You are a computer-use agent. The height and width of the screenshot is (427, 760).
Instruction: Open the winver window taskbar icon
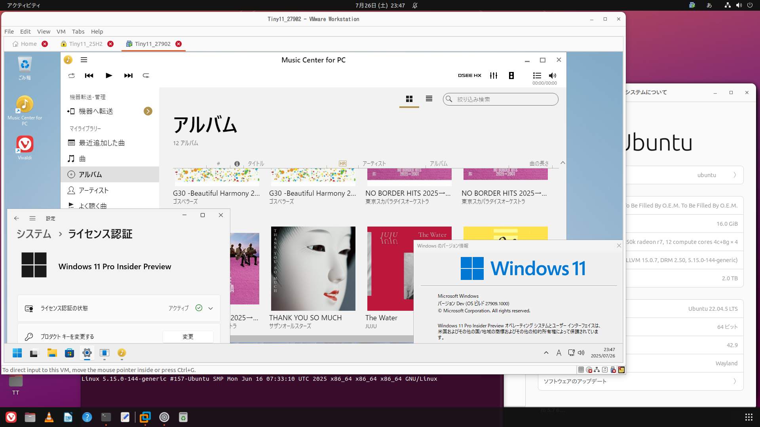point(104,353)
